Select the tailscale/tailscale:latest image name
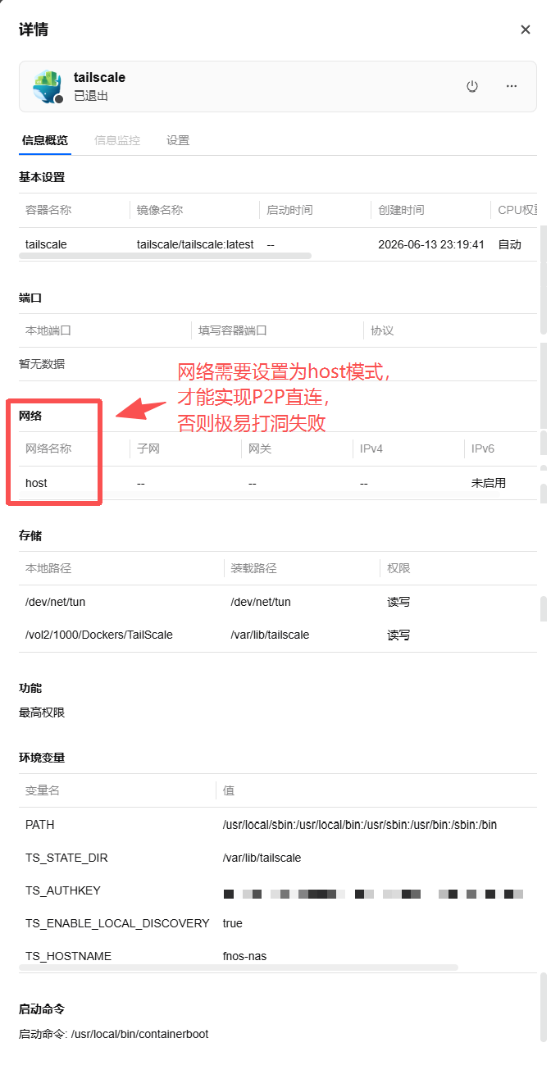 (x=195, y=244)
